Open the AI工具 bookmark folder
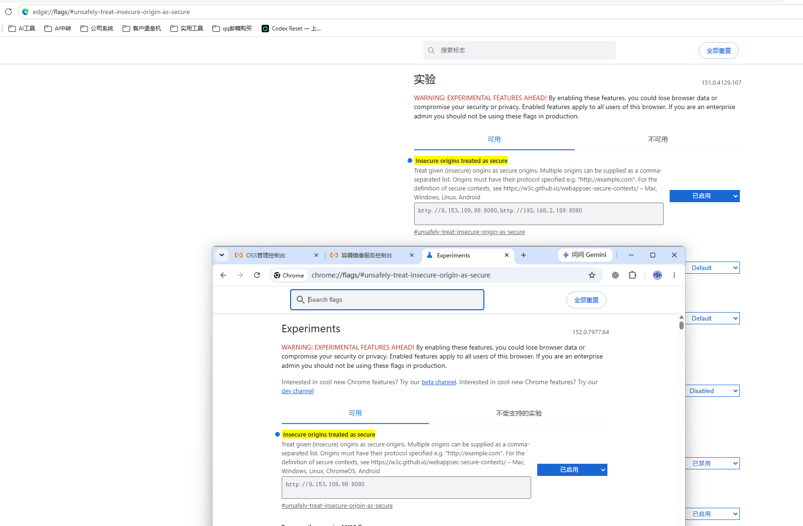This screenshot has width=803, height=526. coord(22,29)
